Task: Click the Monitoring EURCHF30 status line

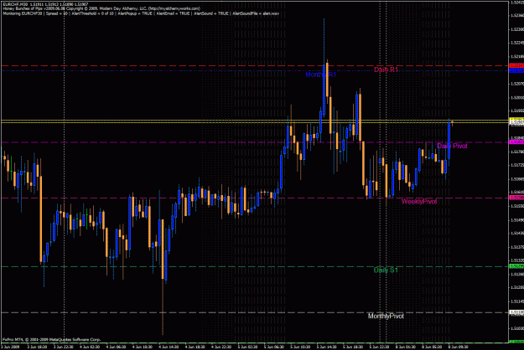Action: [141, 13]
